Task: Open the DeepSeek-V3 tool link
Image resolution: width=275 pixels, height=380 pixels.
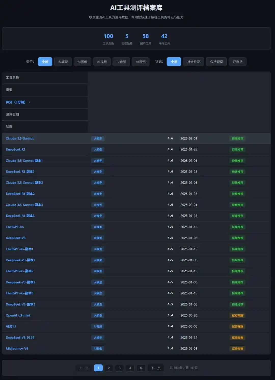Action: (x=16, y=238)
